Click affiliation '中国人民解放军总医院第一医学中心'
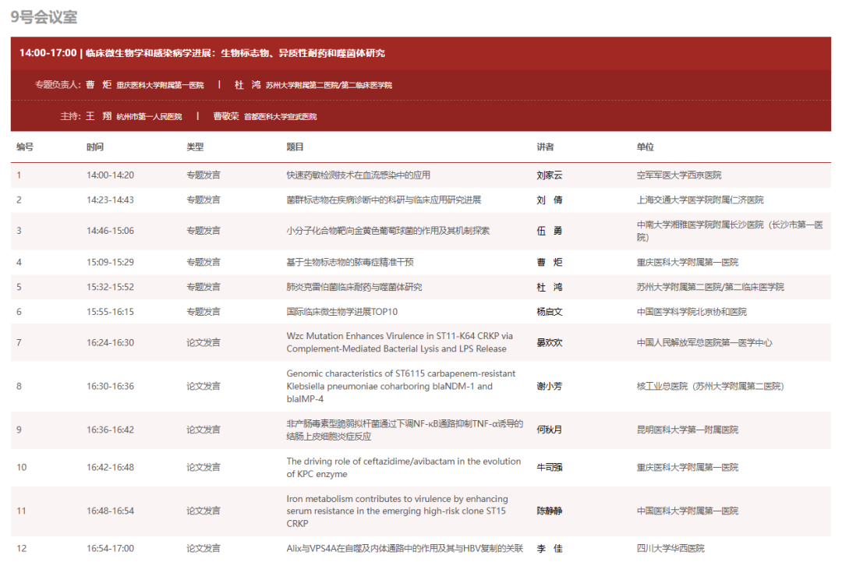The height and width of the screenshot is (573, 842). 705,342
